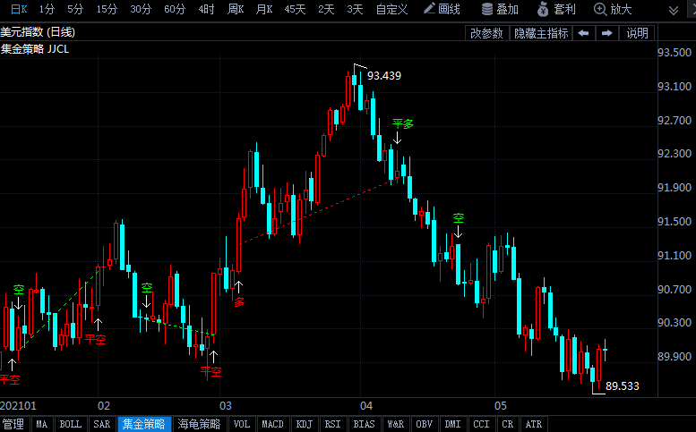Switch to the OBV indicator tab
696x432 pixels.
pos(425,424)
